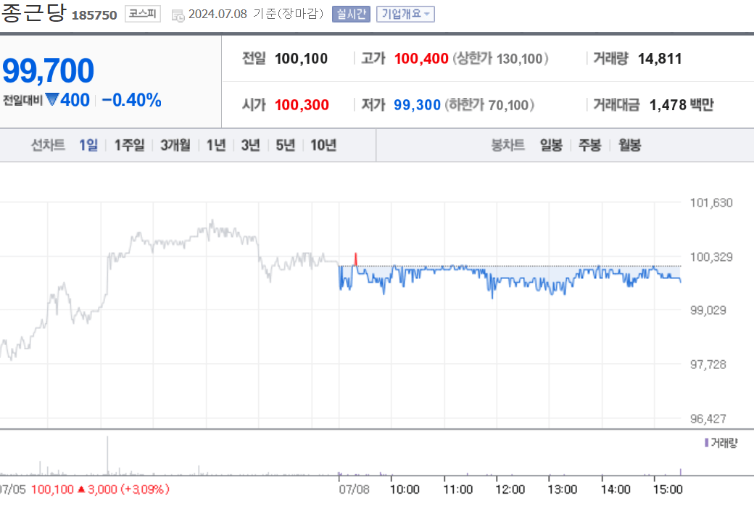Click the opening price value 100,300
This screenshot has width=754, height=519.
[302, 105]
